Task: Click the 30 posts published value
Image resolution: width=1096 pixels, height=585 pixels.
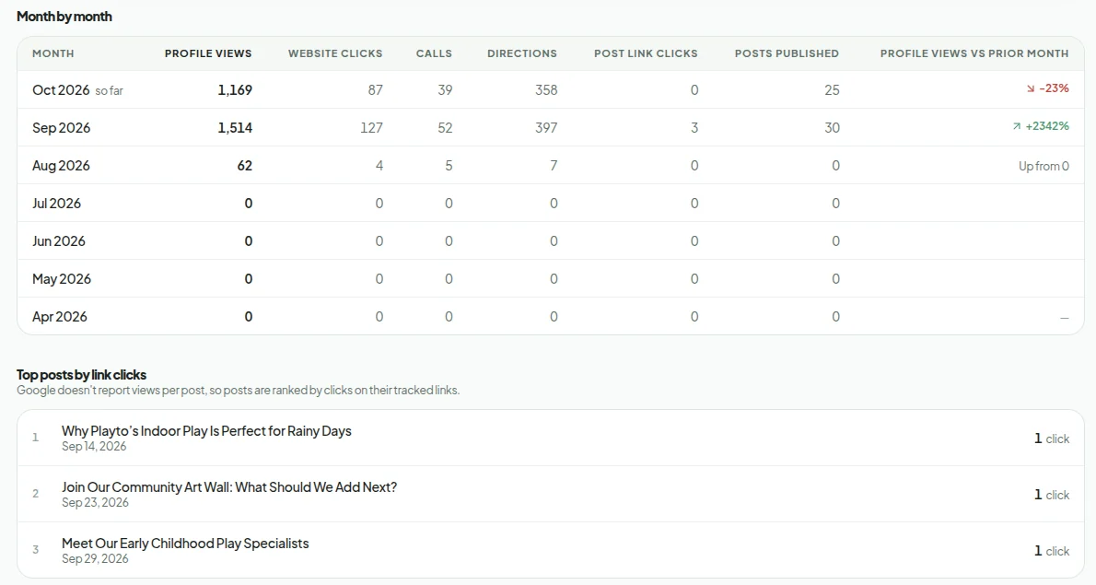Action: click(832, 127)
